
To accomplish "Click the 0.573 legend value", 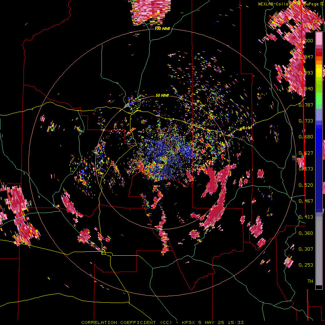I will (306, 169).
